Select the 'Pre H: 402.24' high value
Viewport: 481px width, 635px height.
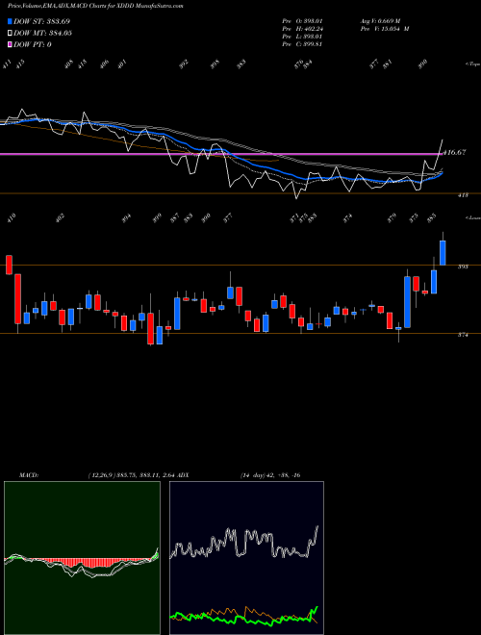[x=302, y=29]
